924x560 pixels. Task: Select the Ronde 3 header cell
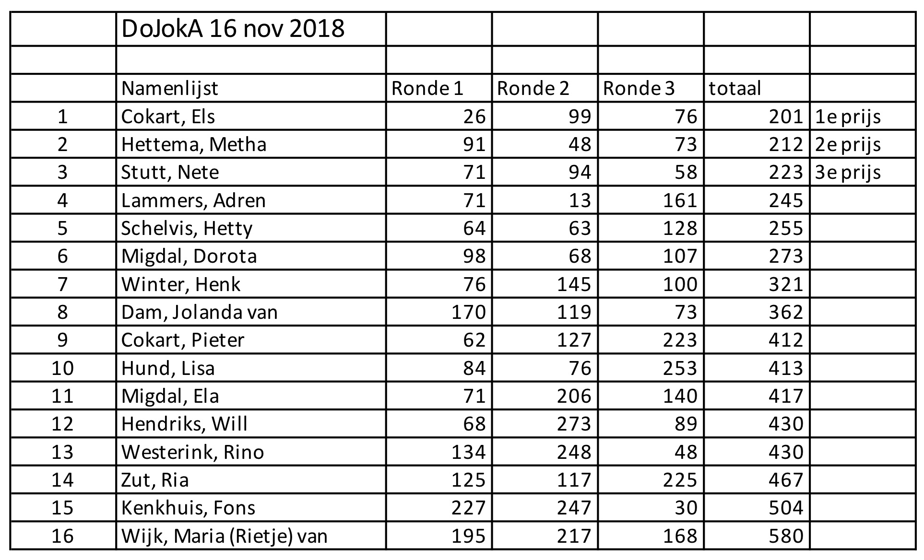[x=651, y=88]
